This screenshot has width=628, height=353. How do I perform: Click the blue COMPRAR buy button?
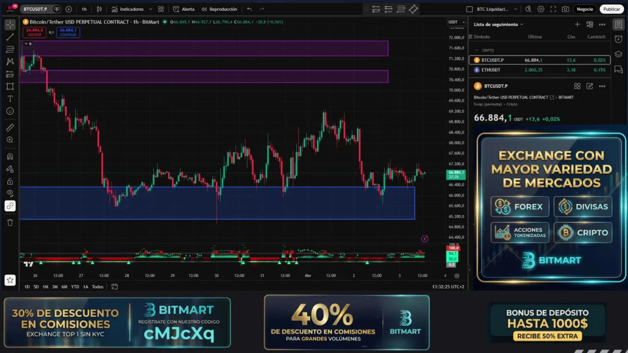click(68, 32)
